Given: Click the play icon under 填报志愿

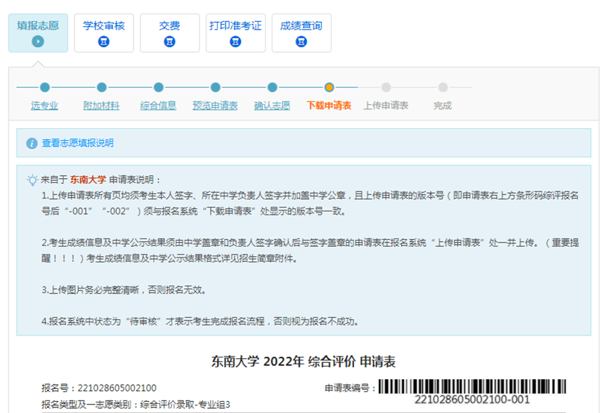Looking at the screenshot, I should 38,41.
